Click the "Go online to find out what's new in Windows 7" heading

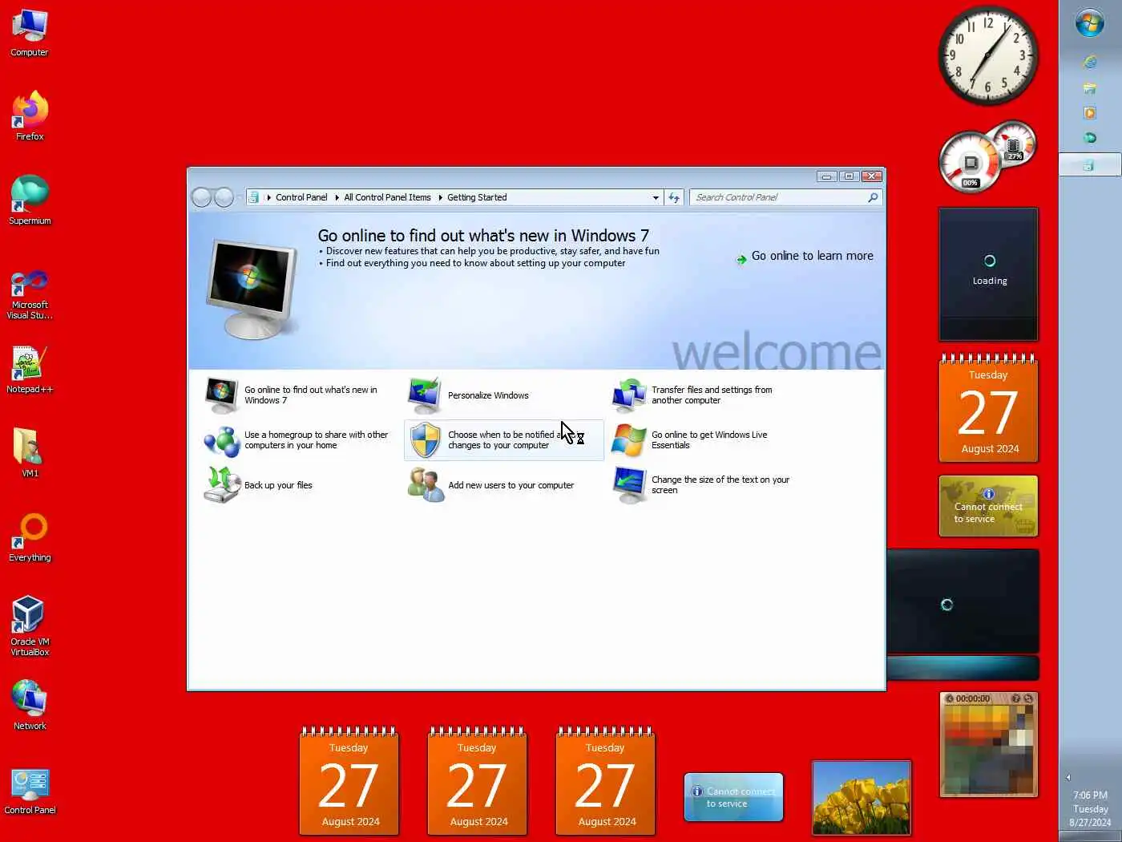point(483,236)
